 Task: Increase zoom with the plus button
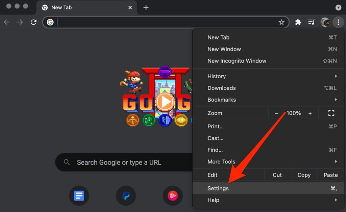pyautogui.click(x=310, y=113)
